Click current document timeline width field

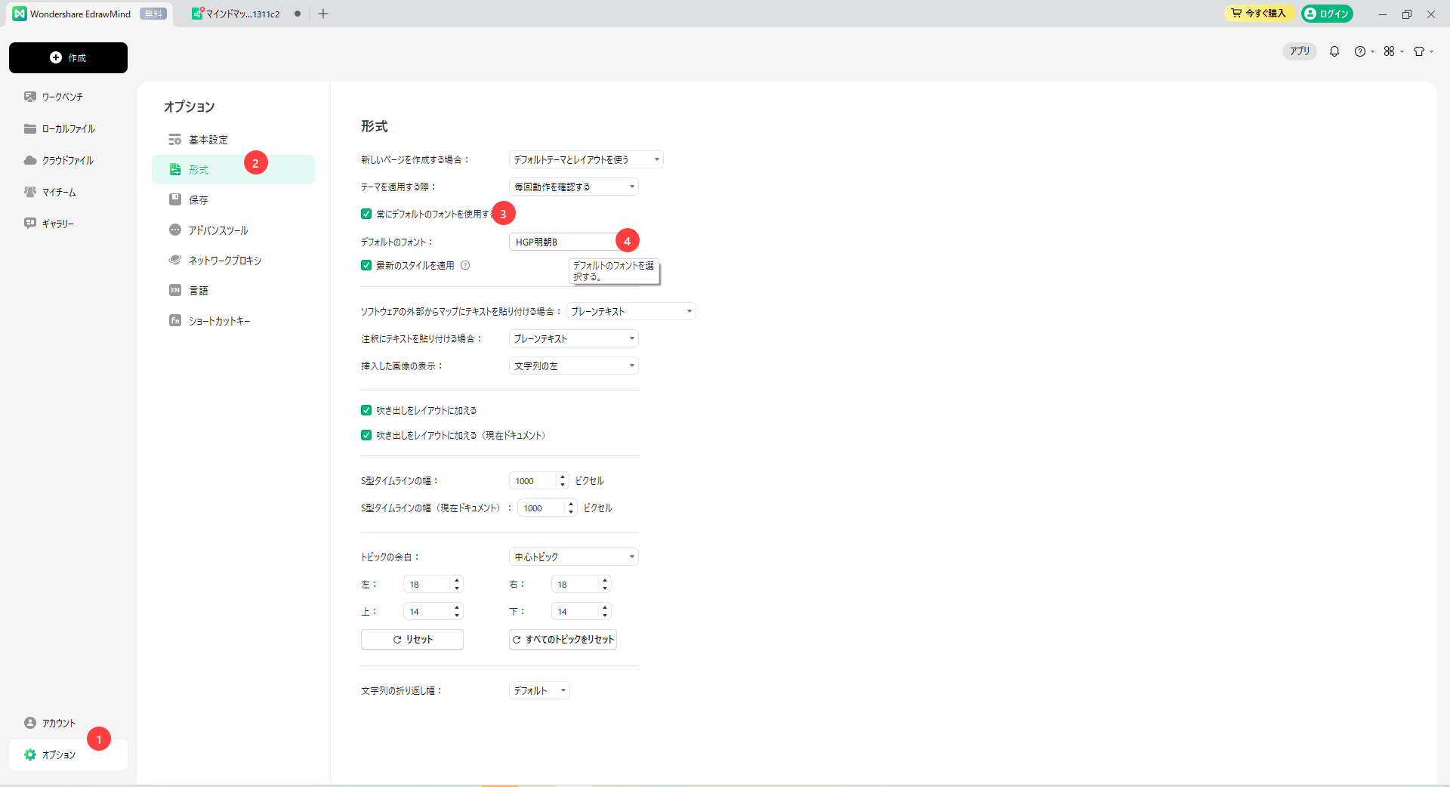(541, 508)
